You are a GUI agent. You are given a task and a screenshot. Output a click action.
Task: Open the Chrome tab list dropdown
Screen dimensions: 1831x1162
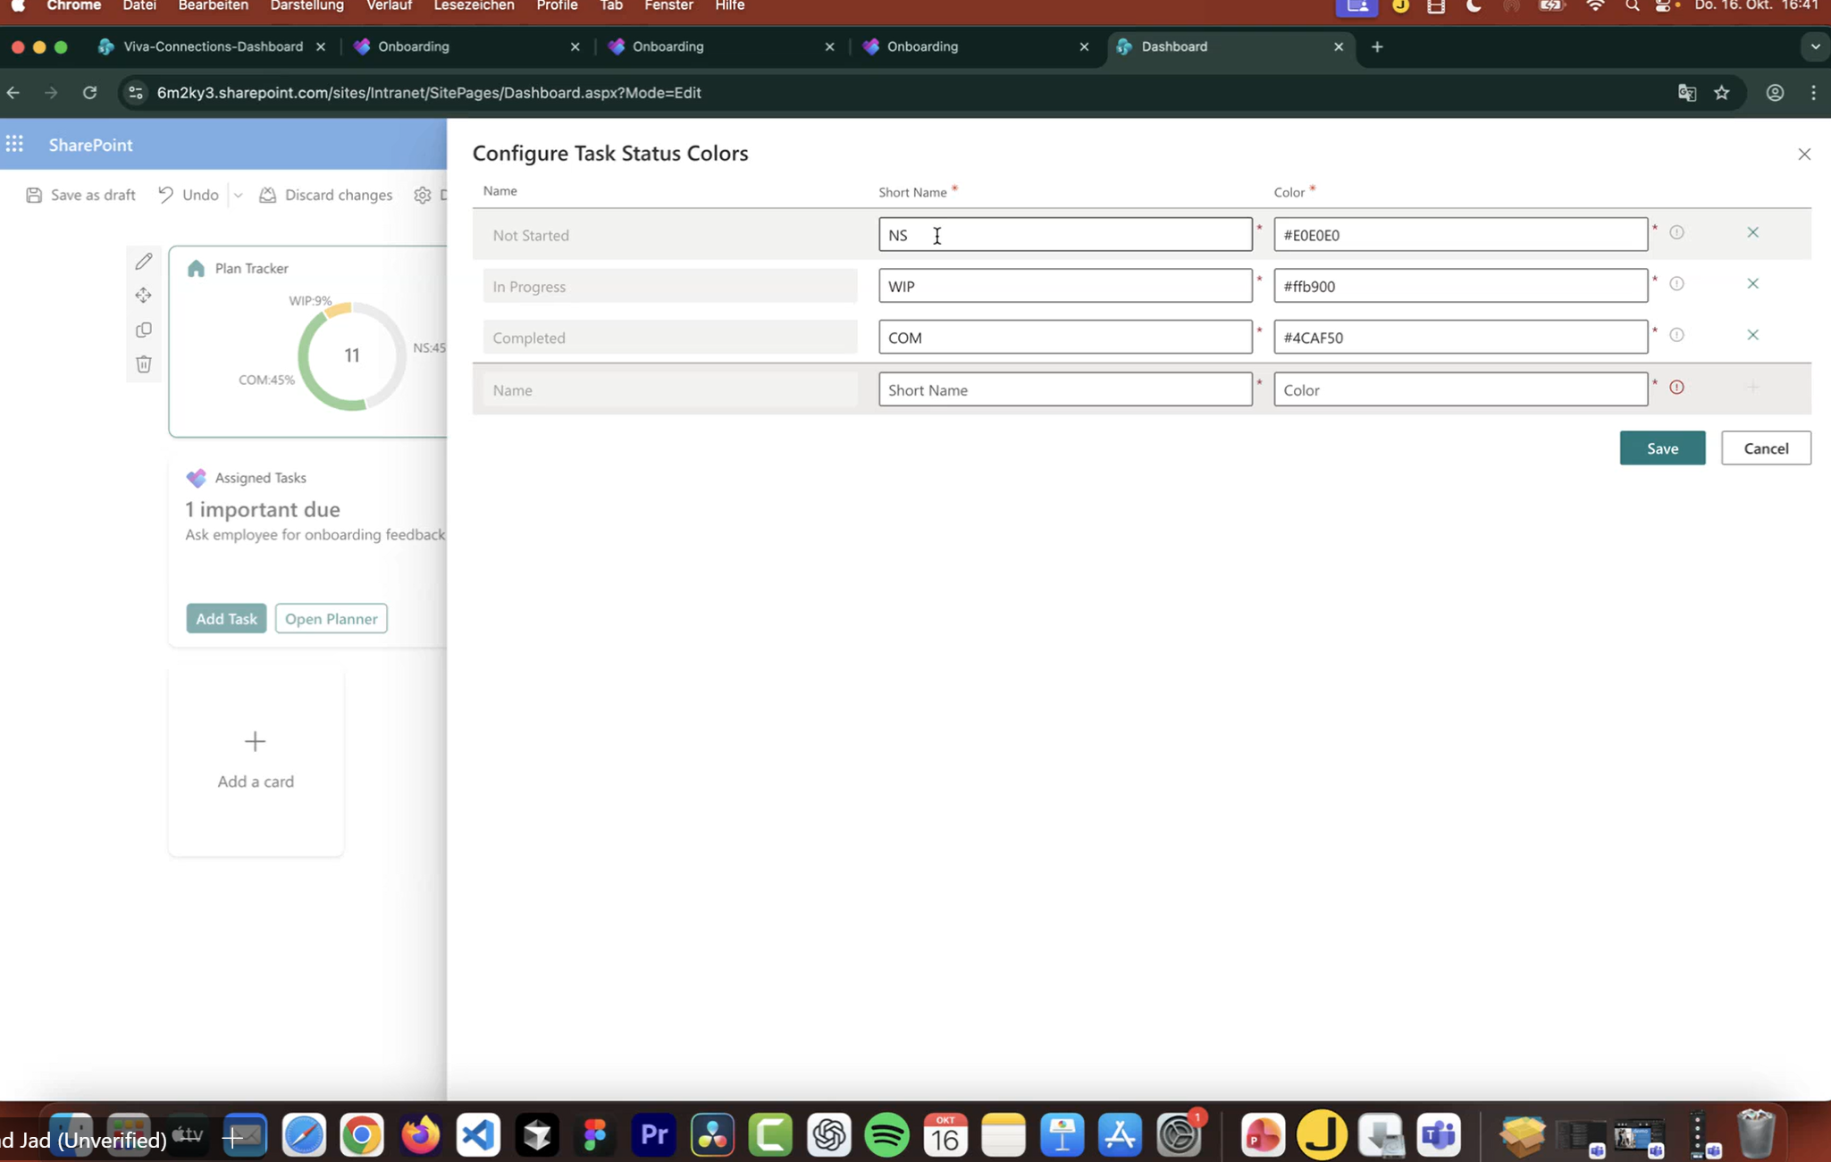[1814, 46]
